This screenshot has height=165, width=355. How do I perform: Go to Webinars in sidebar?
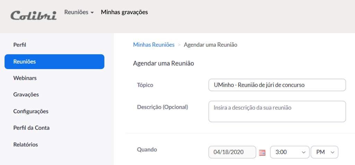click(25, 78)
